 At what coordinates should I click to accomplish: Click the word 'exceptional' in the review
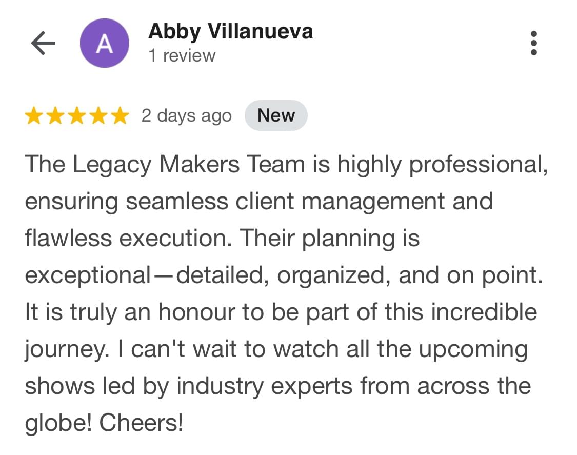tap(88, 275)
